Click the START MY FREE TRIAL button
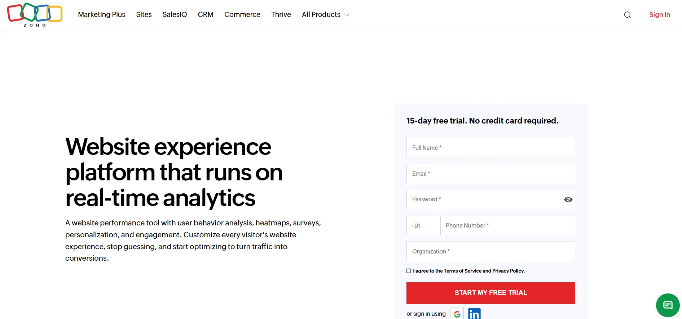 [x=490, y=293]
